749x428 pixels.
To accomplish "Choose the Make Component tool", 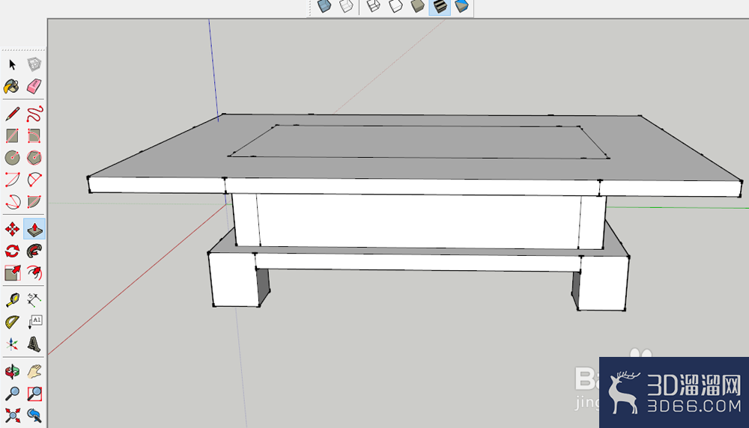I will [x=34, y=64].
